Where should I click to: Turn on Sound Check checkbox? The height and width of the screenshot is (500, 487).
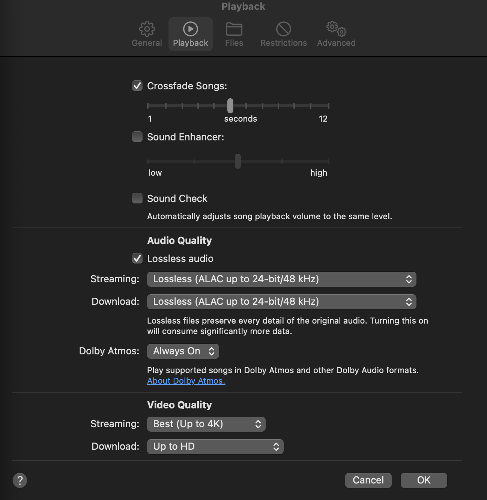137,198
